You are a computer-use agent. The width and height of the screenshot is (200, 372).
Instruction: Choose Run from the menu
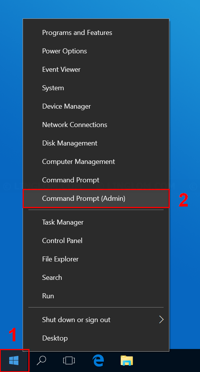tap(96, 296)
